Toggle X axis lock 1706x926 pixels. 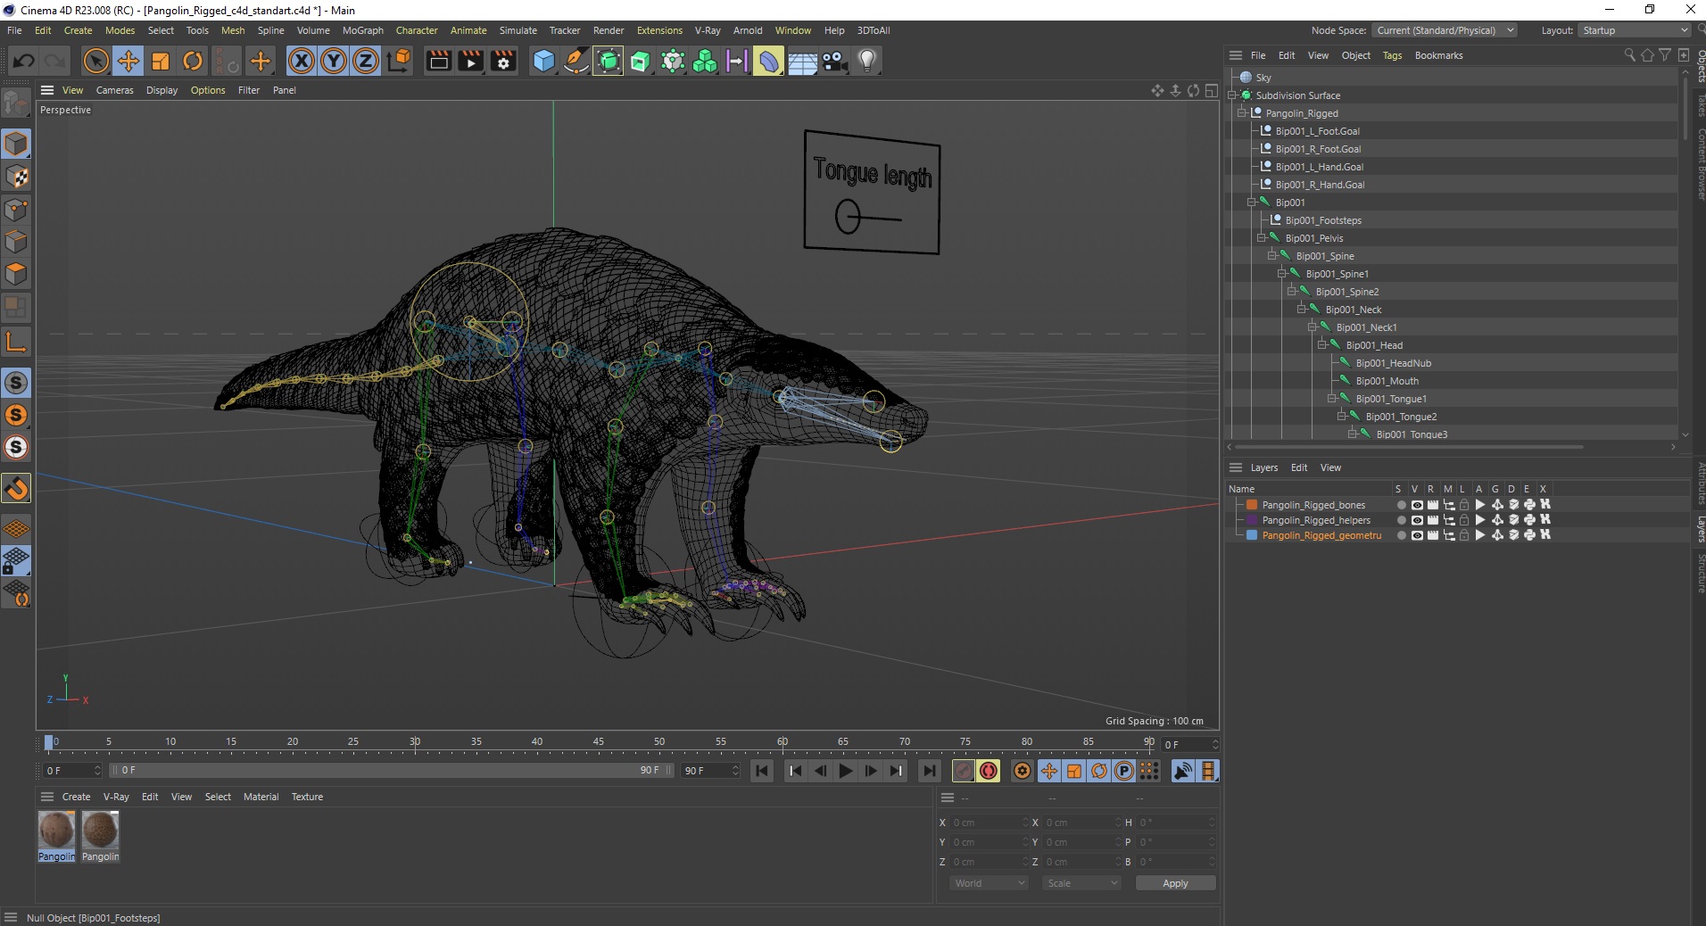302,61
